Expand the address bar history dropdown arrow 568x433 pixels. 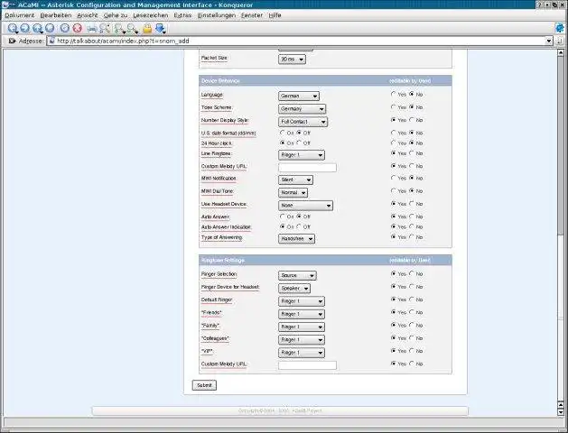(549, 41)
